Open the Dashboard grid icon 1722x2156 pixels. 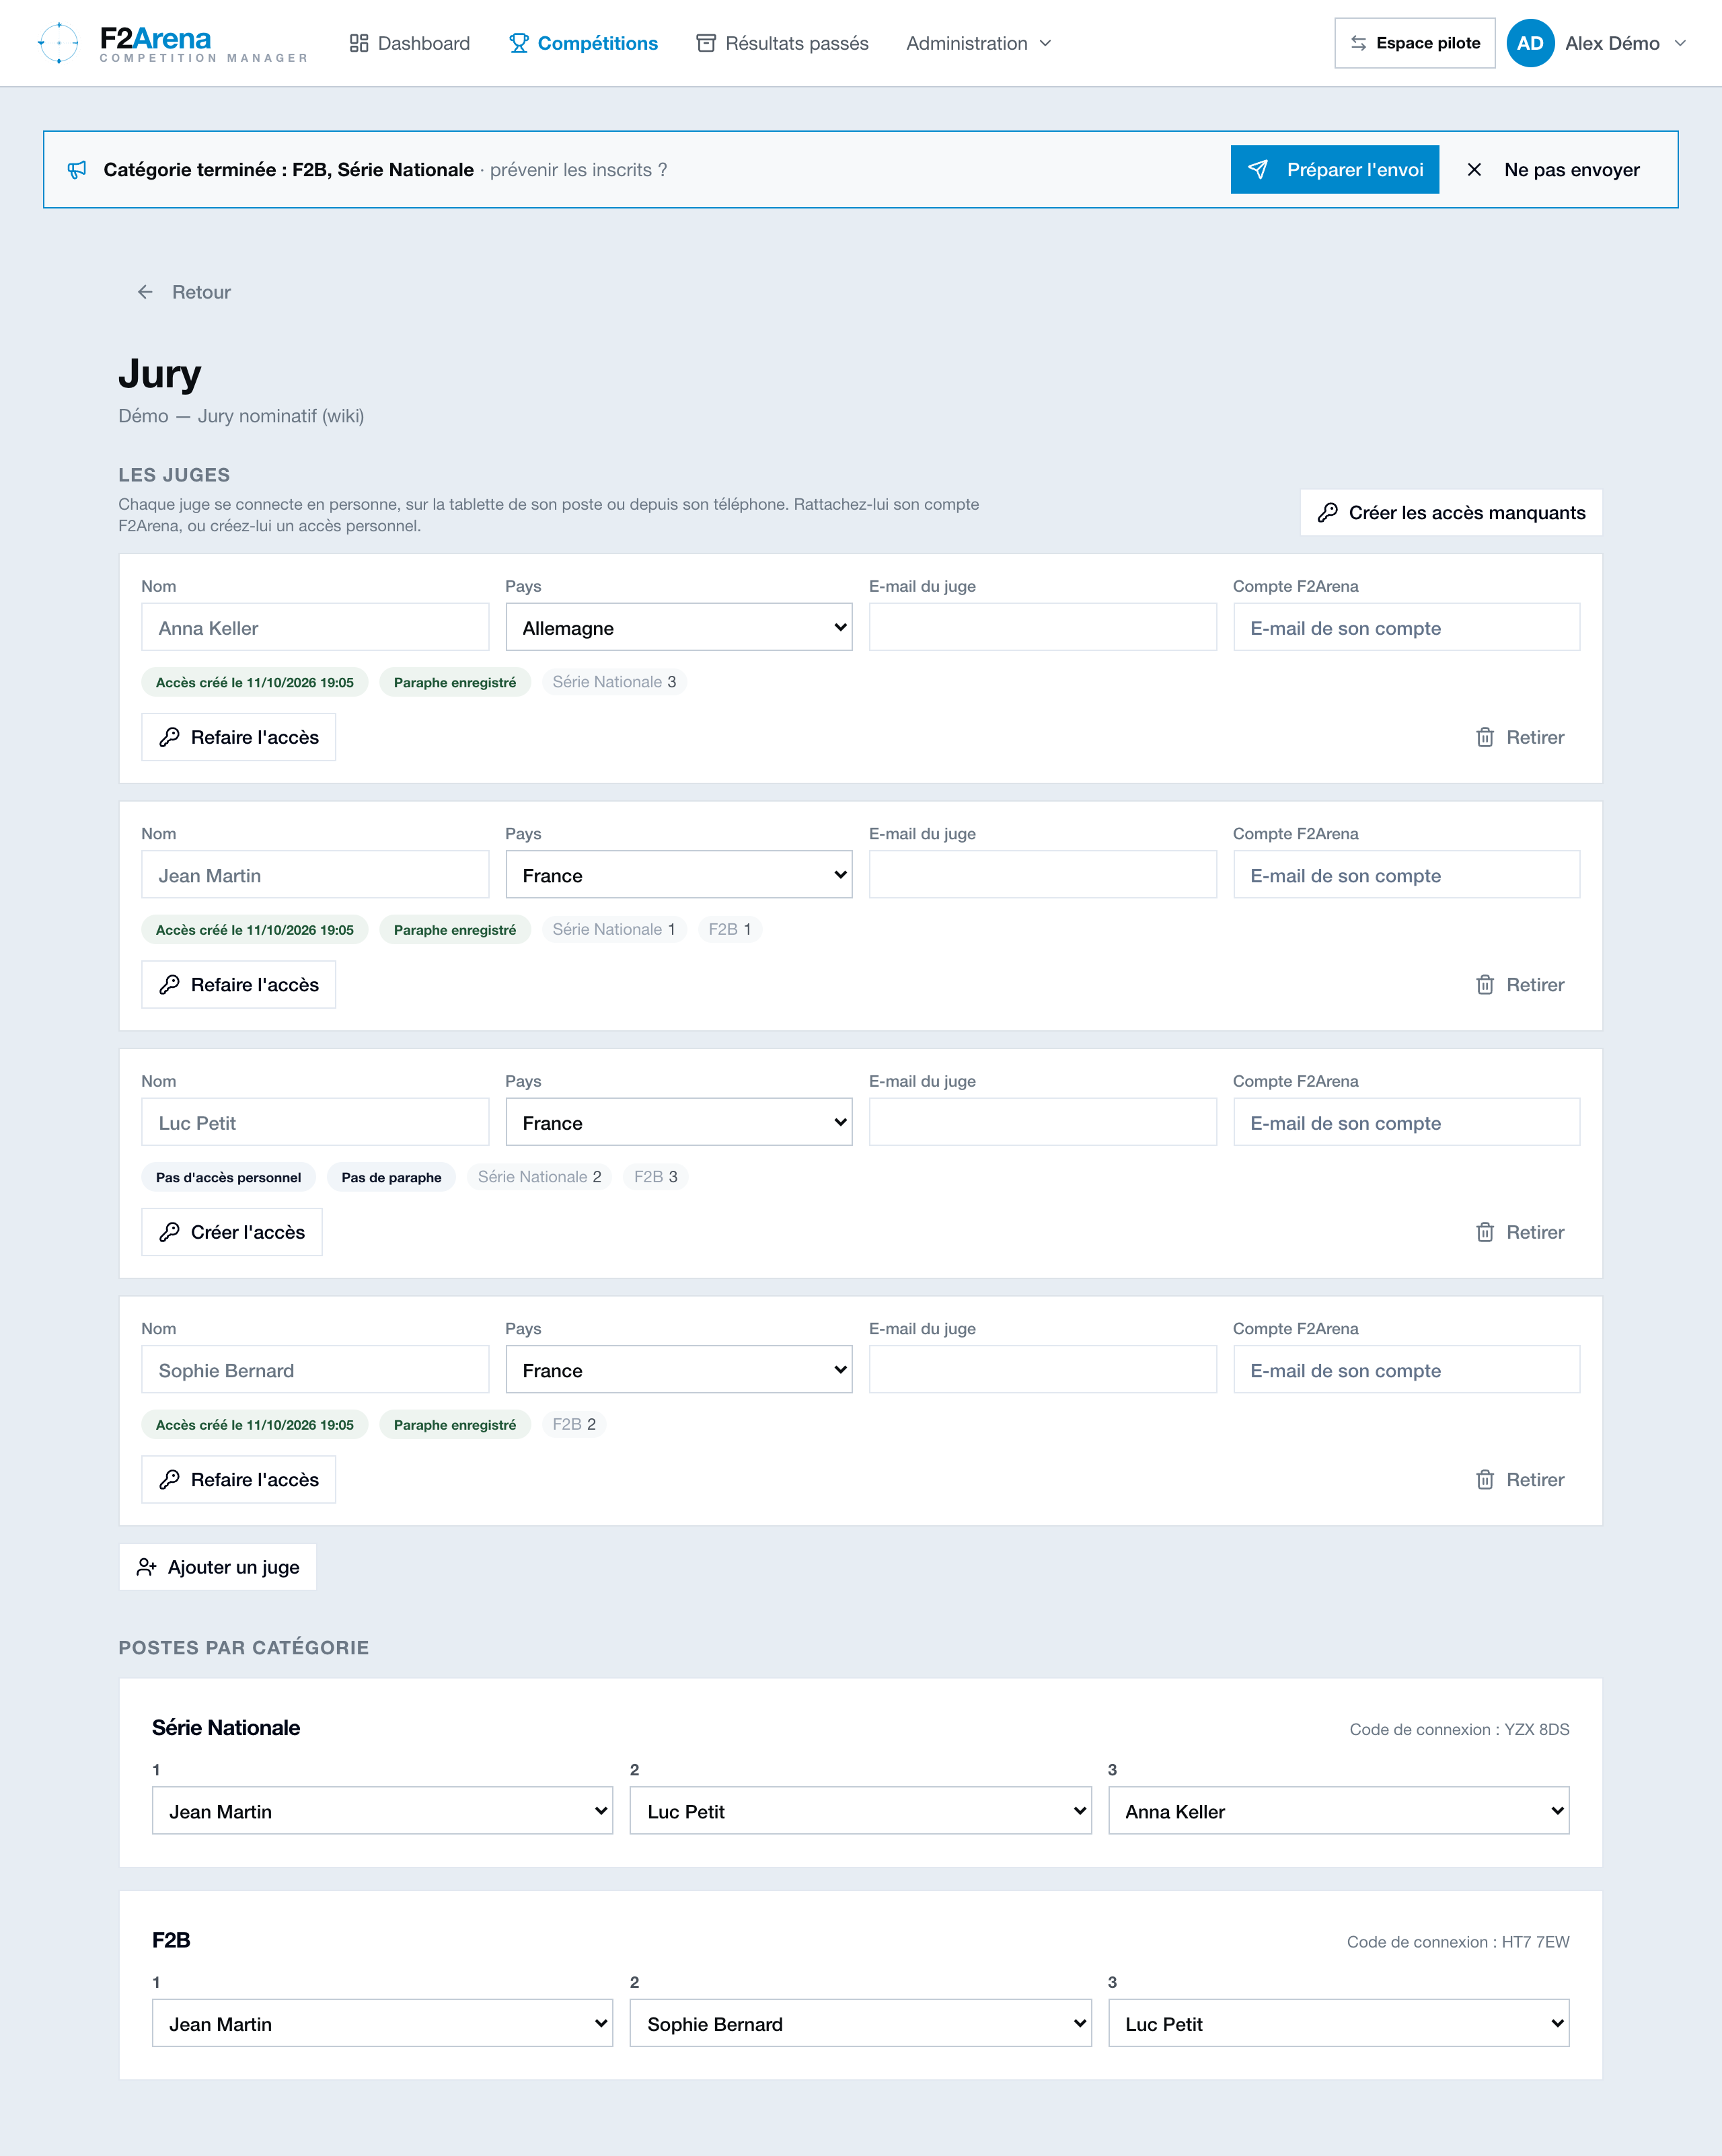[x=359, y=43]
